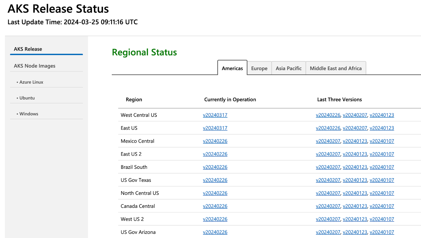This screenshot has height=238, width=421.
Task: Open v20240123 in East US 2 last versions
Action: [355, 154]
